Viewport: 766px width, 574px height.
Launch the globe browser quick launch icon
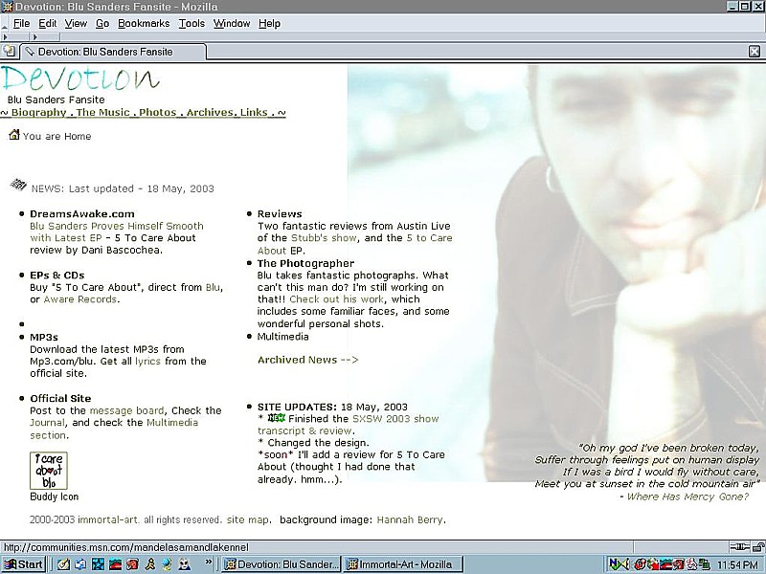coord(167,564)
